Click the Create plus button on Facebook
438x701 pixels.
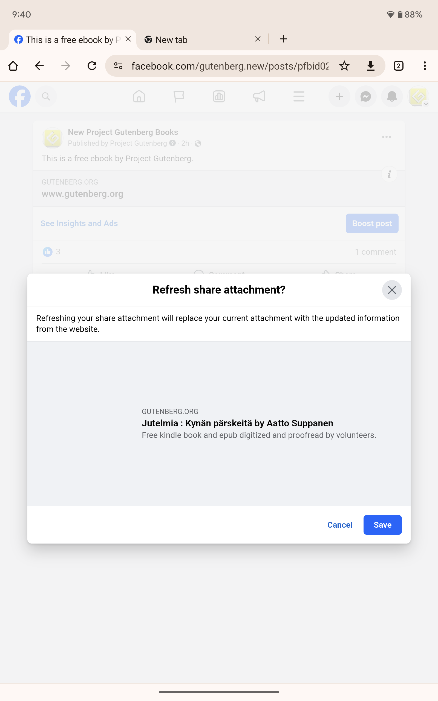click(x=339, y=96)
